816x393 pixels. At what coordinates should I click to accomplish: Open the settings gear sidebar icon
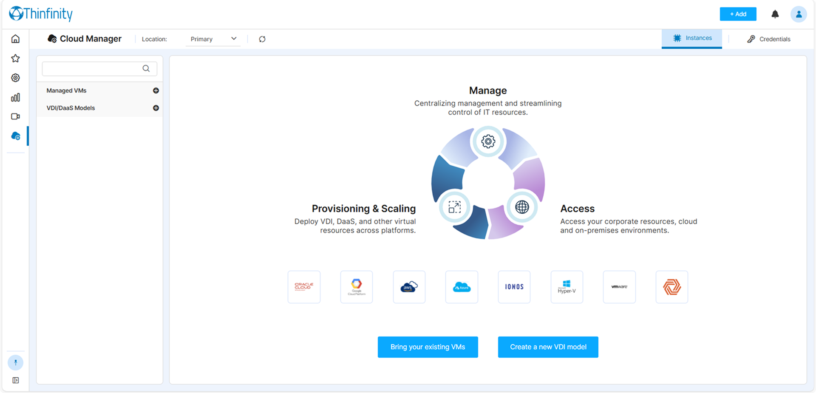(x=15, y=78)
